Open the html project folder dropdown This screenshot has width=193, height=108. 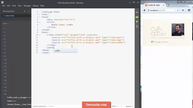(x=5, y=23)
